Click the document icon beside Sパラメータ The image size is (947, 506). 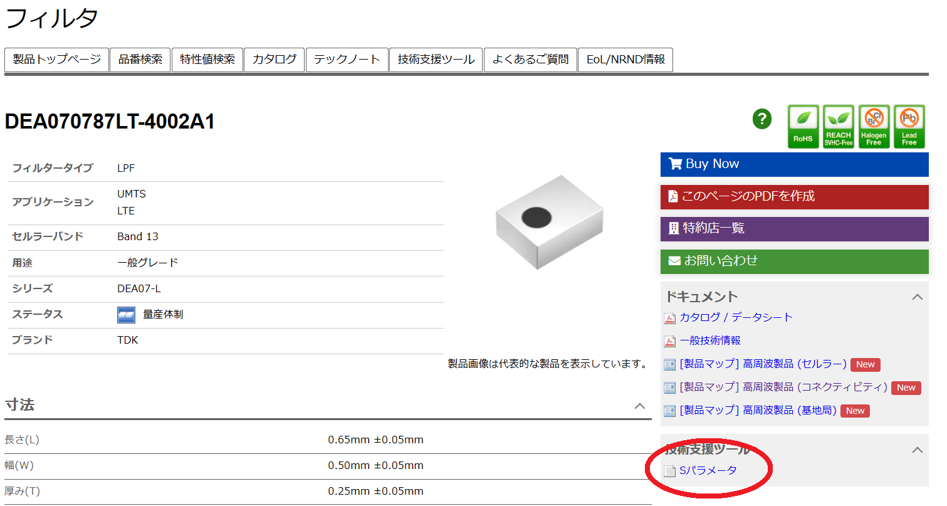point(669,471)
